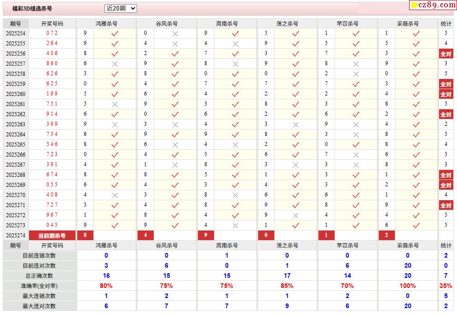Click the yellow square beside cz89.com

click(x=414, y=6)
